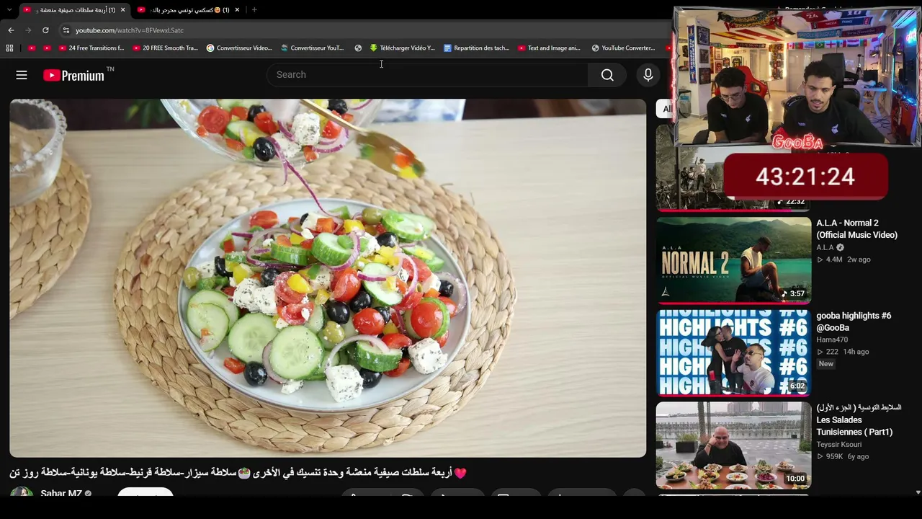Click the youtube.com address bar URL
Viewport: 922px width, 519px height.
(130, 30)
